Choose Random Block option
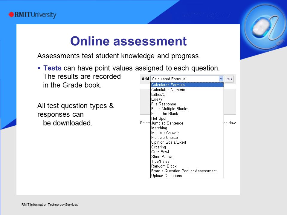The width and height of the screenshot is (287, 215). coord(187,166)
